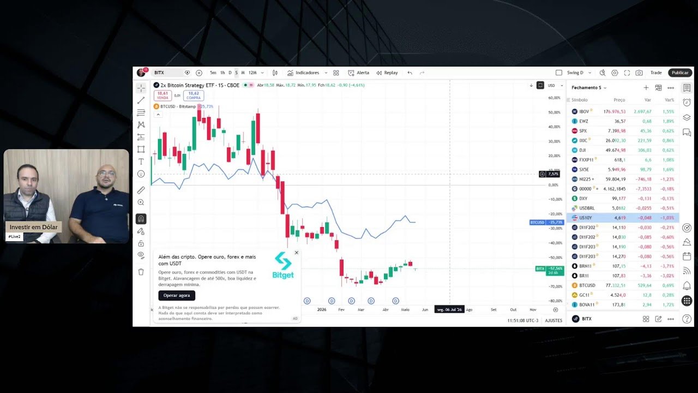Switch to the 12M timeframe
The width and height of the screenshot is (698, 393).
[x=252, y=73]
